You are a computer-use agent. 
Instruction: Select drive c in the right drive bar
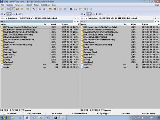[89, 14]
